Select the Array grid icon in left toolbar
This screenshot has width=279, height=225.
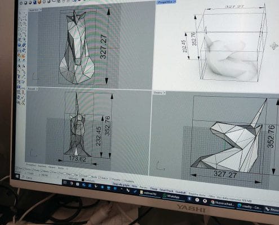[x=19, y=92]
